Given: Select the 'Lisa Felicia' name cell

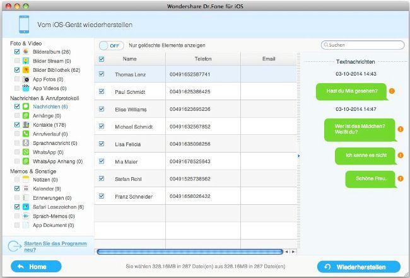Looking at the screenshot, I should point(127,144).
